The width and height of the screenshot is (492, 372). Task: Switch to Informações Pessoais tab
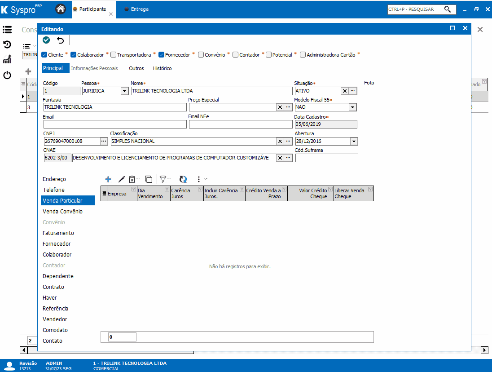pyautogui.click(x=94, y=68)
